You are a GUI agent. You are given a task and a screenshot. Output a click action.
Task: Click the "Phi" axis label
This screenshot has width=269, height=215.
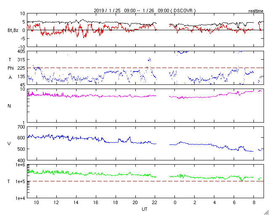pyautogui.click(x=11, y=68)
